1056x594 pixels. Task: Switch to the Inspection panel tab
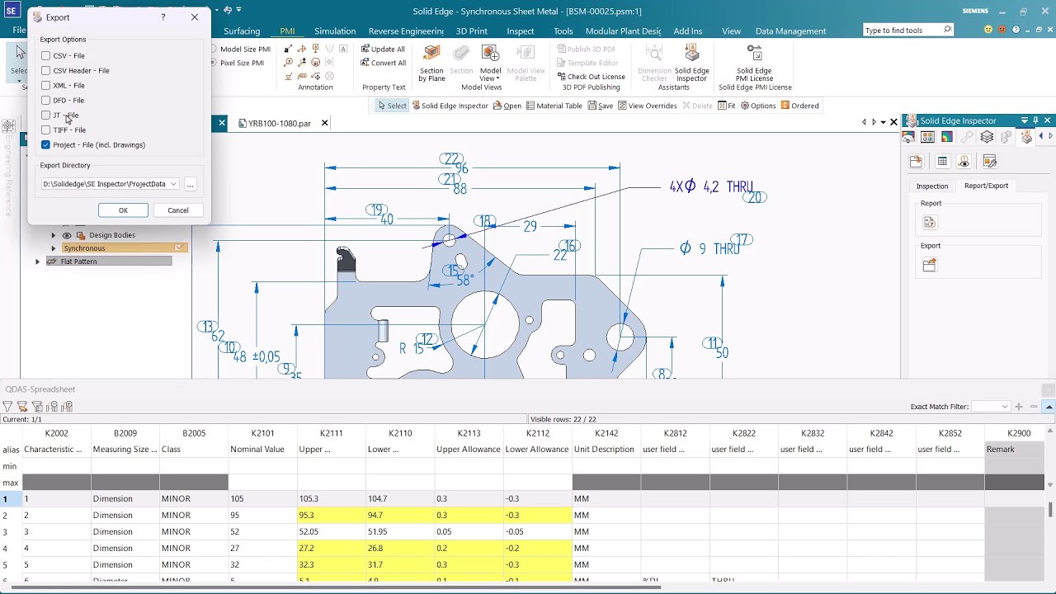click(x=932, y=186)
